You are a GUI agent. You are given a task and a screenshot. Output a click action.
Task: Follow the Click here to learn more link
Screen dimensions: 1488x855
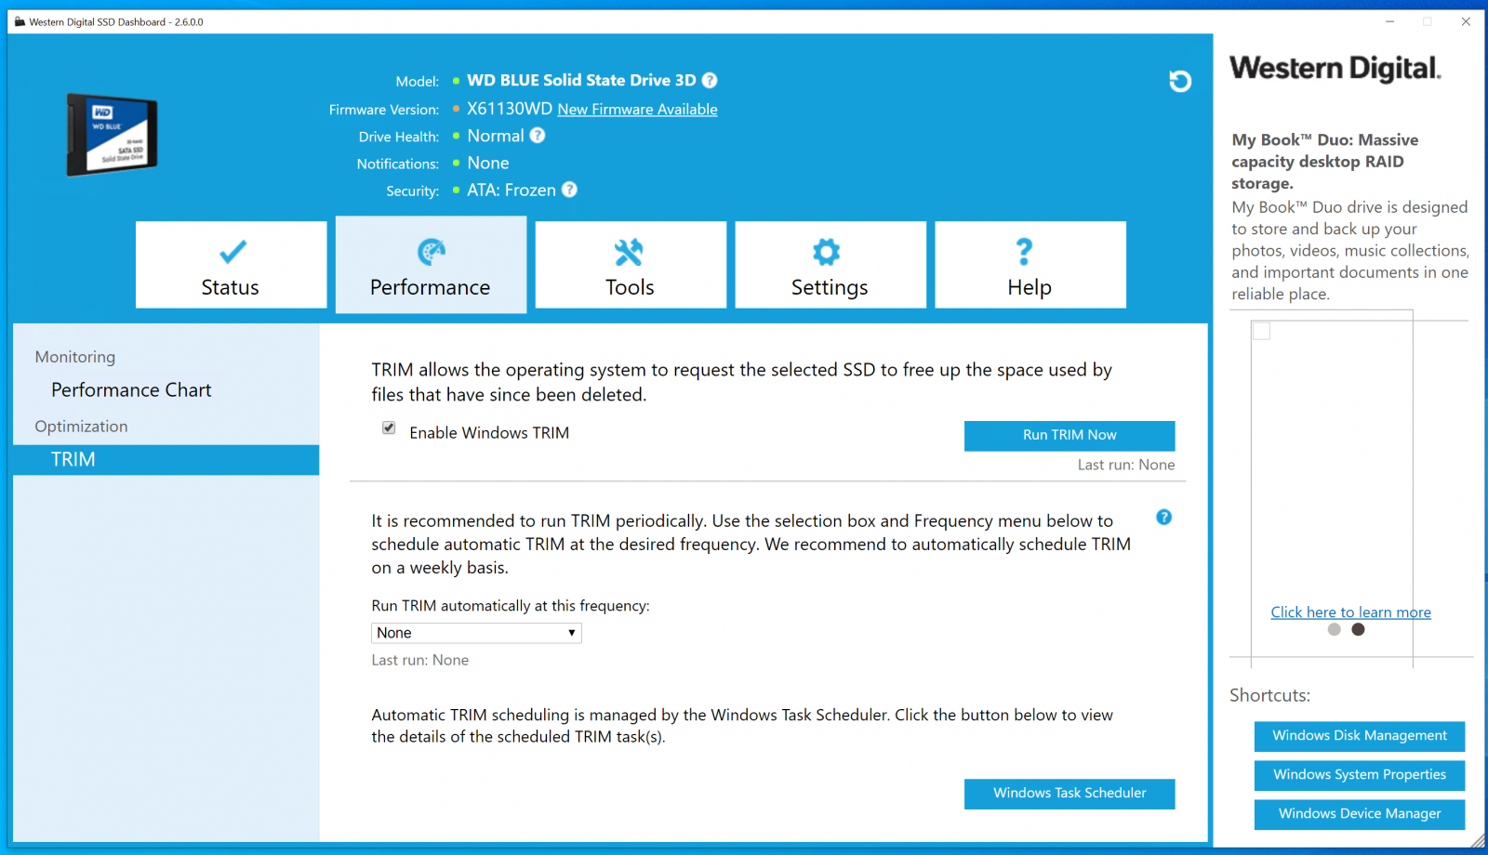click(1350, 612)
